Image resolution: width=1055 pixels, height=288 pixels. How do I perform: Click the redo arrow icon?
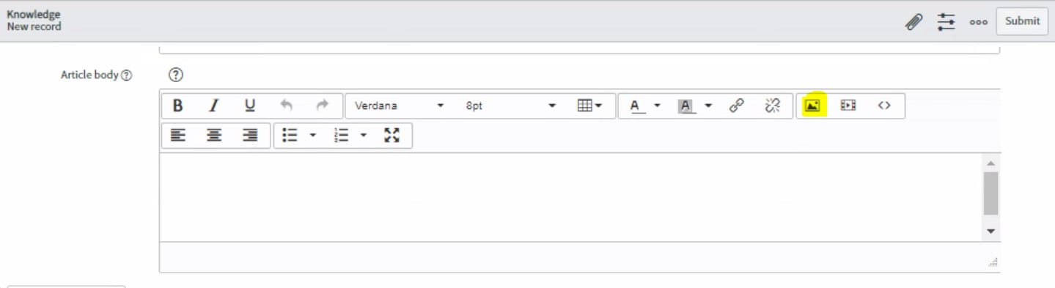click(322, 106)
